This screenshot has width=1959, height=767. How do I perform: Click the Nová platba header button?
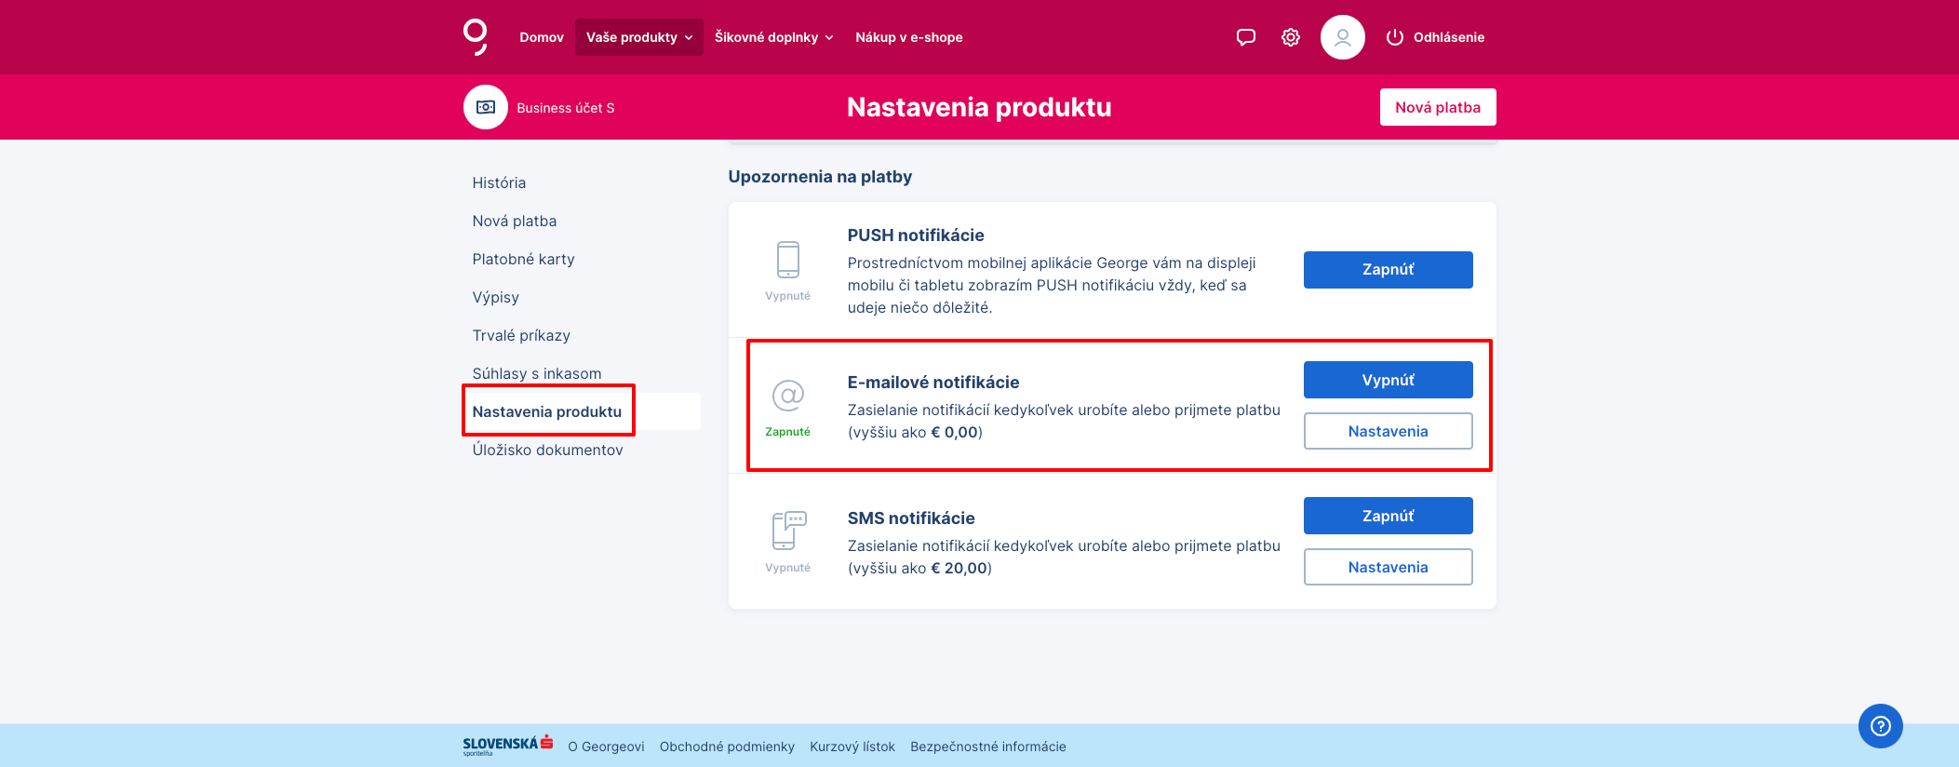click(x=1438, y=107)
